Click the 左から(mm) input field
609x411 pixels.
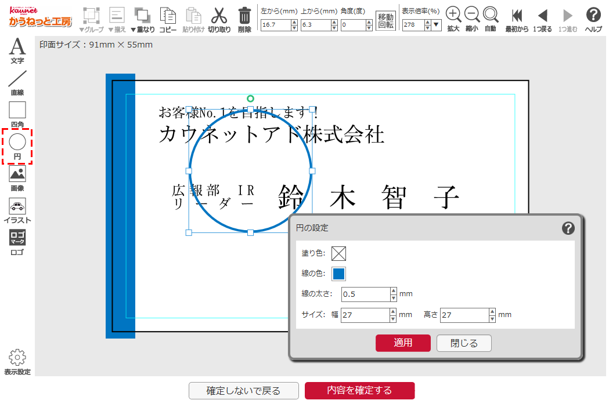pyautogui.click(x=276, y=25)
